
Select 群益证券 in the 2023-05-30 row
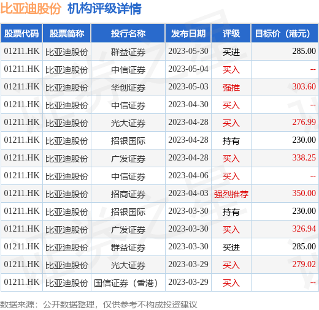[128, 52]
